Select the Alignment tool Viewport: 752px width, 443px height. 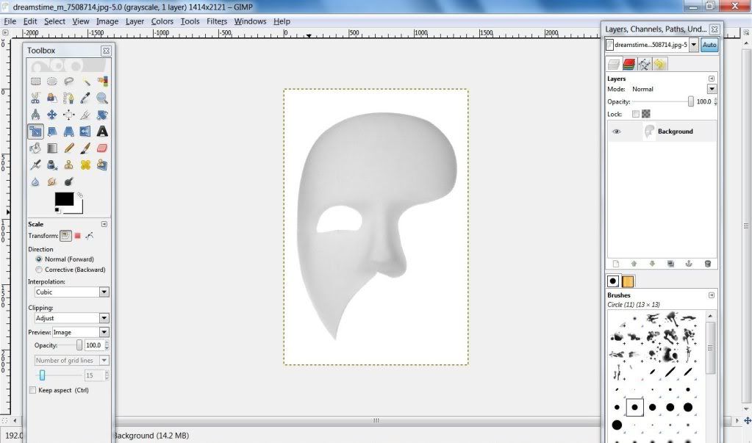coord(68,115)
